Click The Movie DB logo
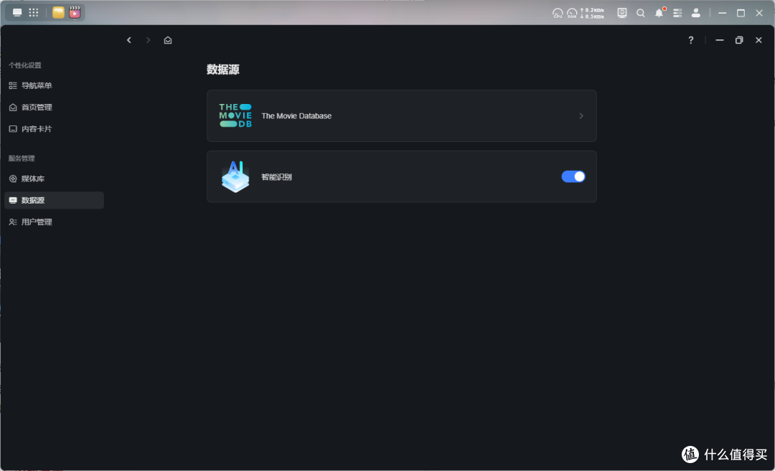This screenshot has width=775, height=471. [235, 115]
